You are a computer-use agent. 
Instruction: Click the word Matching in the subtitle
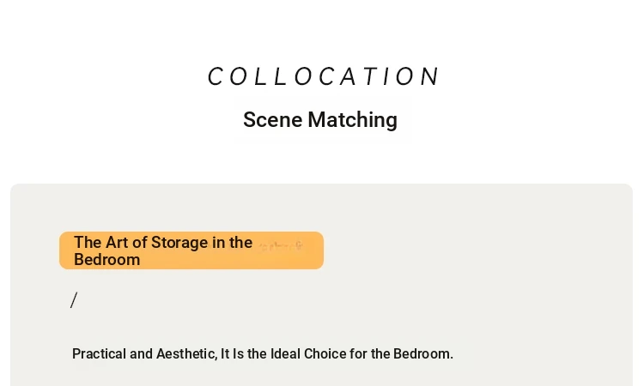click(352, 120)
